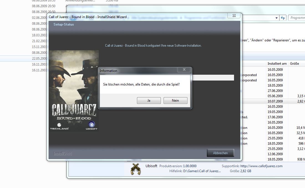Click the refresh icon beside the address bar
This screenshot has height=188, width=305.
[283, 18]
